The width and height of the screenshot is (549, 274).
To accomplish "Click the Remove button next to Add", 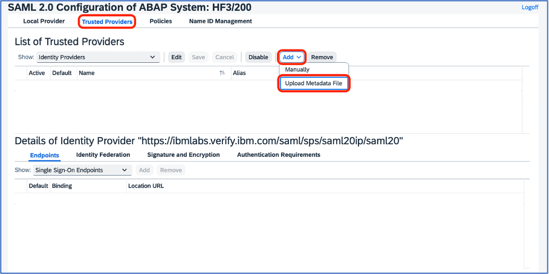I will 322,57.
